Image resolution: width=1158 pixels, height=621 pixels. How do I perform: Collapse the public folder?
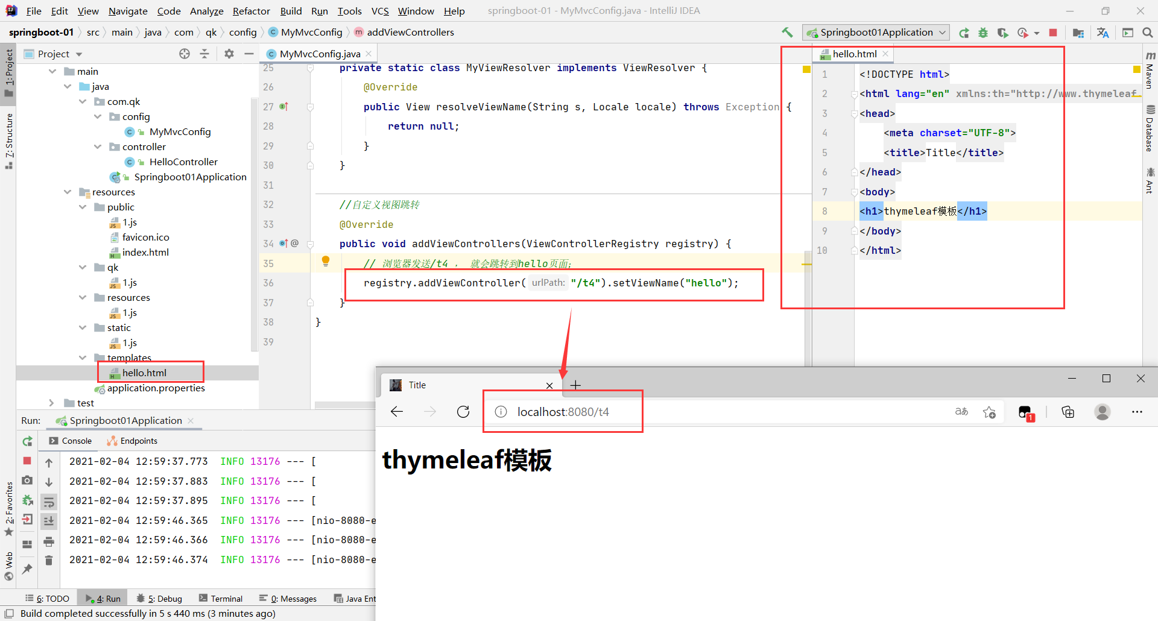pyautogui.click(x=83, y=207)
